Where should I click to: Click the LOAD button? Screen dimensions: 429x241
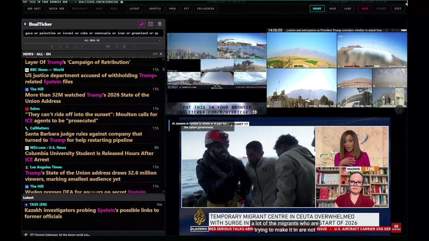(x=348, y=9)
